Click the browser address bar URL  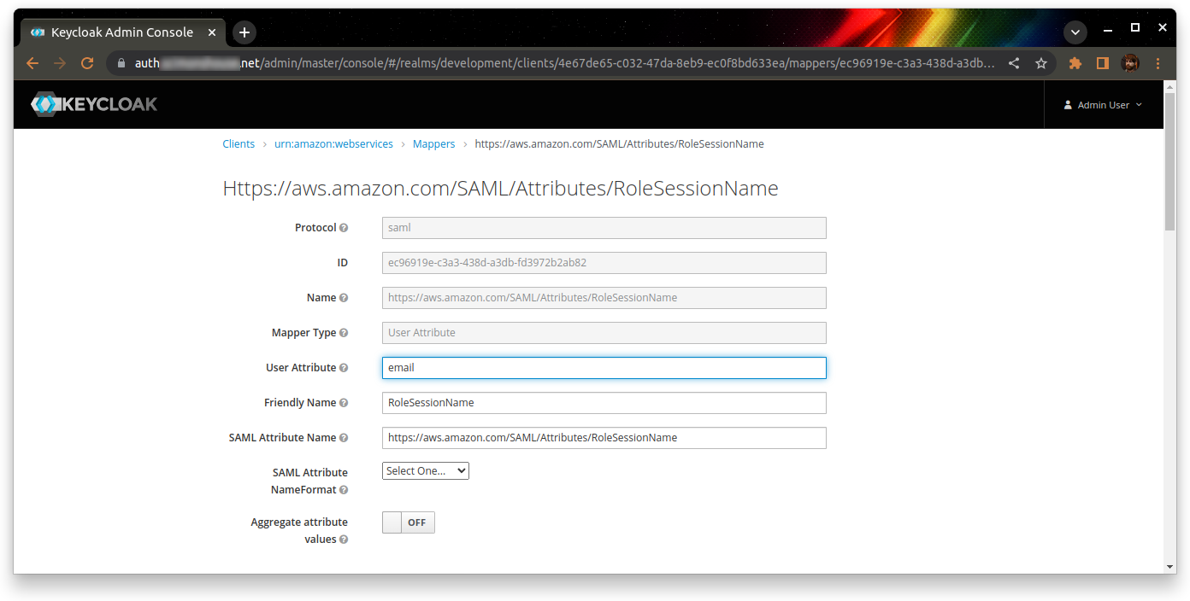[x=564, y=63]
